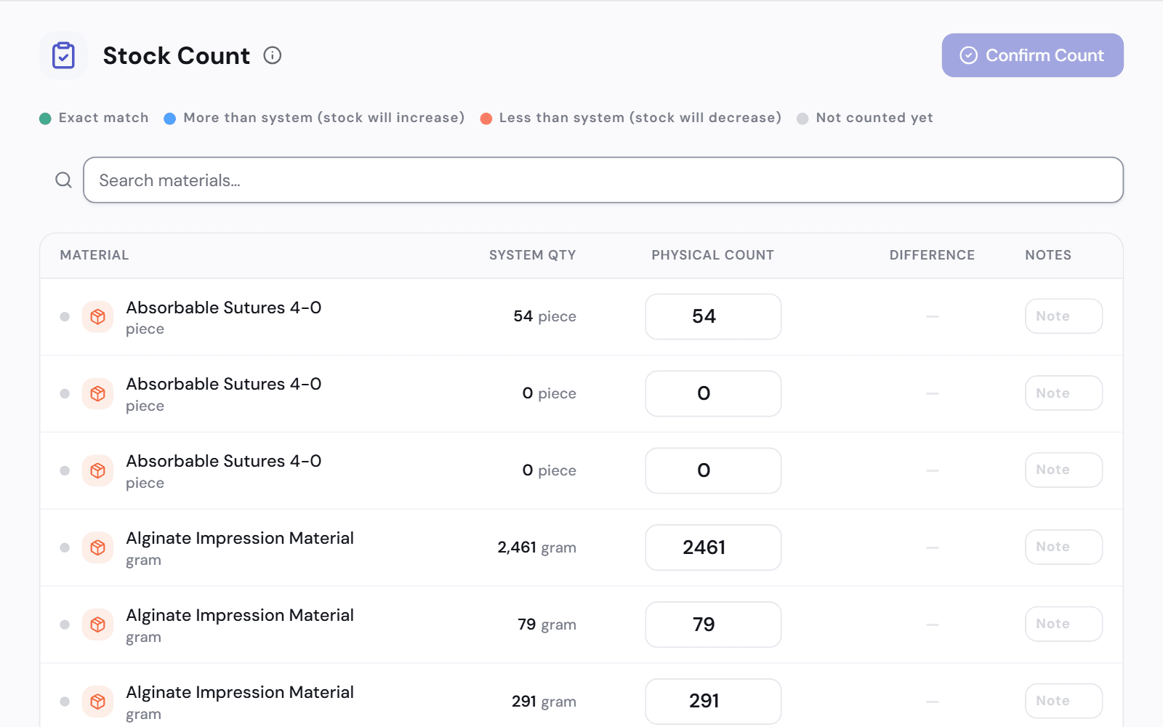1163x727 pixels.
Task: Click the clipboard icon next to Stock Count
Action: (x=63, y=55)
